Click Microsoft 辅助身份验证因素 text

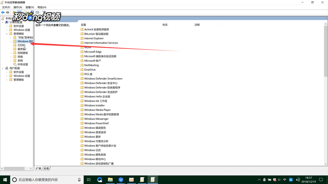click(100, 56)
